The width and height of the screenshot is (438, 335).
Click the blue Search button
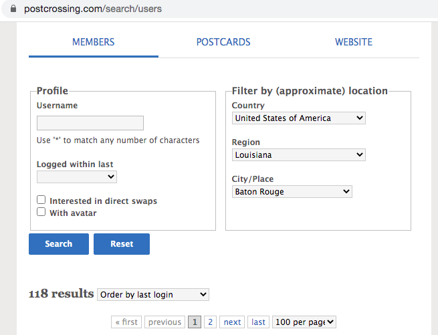[x=59, y=244]
